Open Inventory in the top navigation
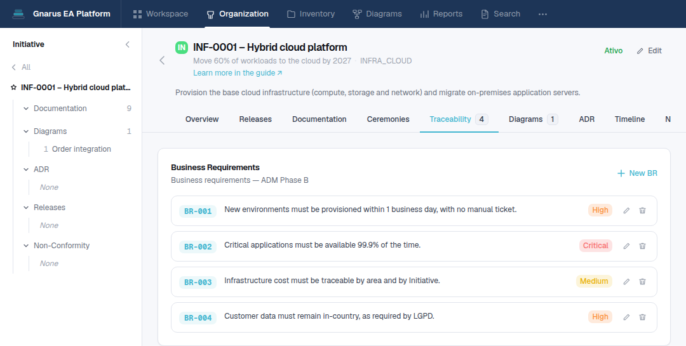Viewport: 686px width, 346px height. (x=311, y=14)
